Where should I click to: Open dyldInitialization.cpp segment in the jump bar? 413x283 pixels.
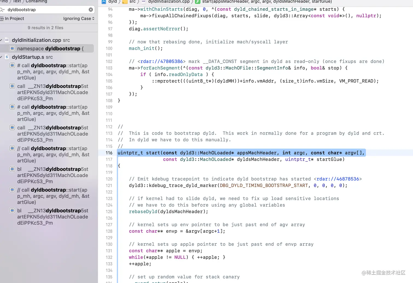click(x=169, y=2)
